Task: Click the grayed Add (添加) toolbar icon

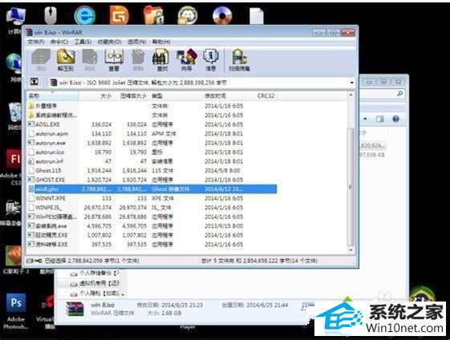Action: click(41, 59)
